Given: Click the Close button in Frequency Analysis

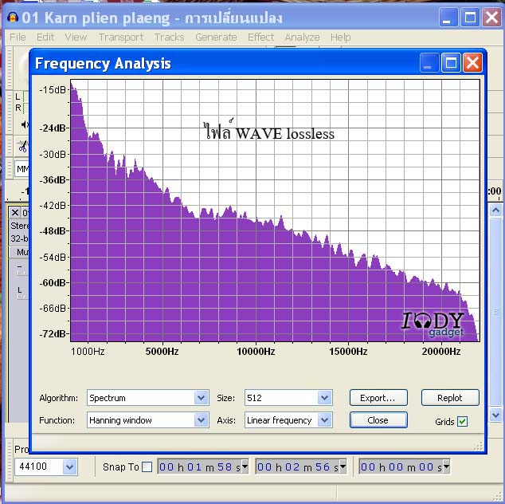Looking at the screenshot, I should (x=378, y=420).
